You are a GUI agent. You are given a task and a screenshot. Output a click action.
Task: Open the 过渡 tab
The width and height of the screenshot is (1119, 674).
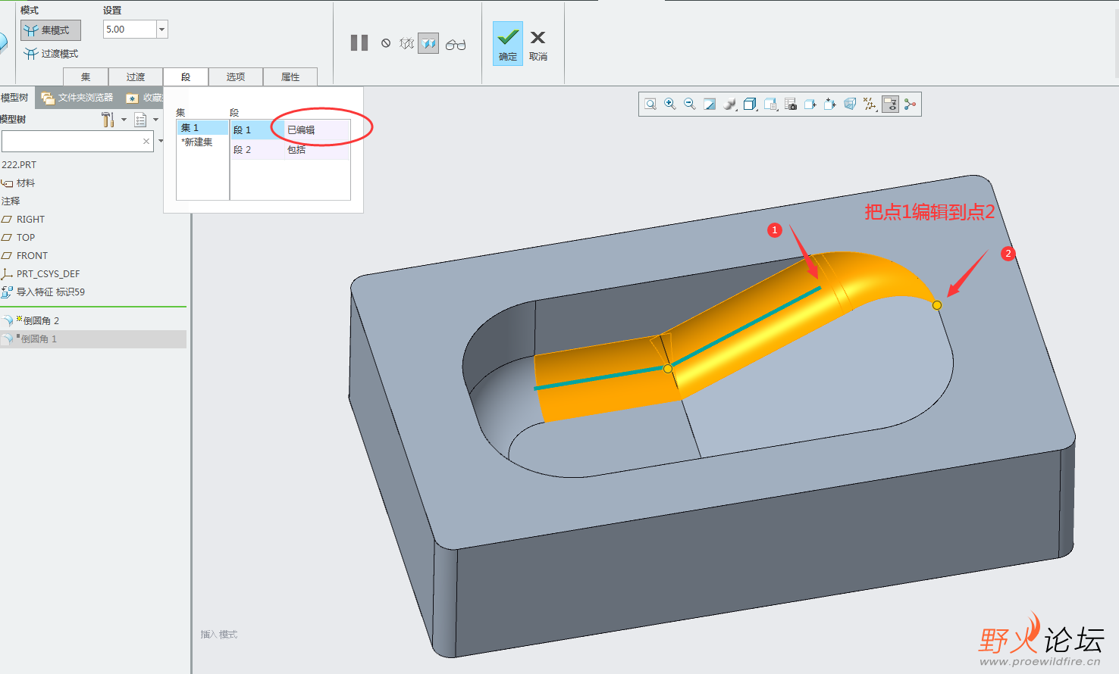pos(136,76)
